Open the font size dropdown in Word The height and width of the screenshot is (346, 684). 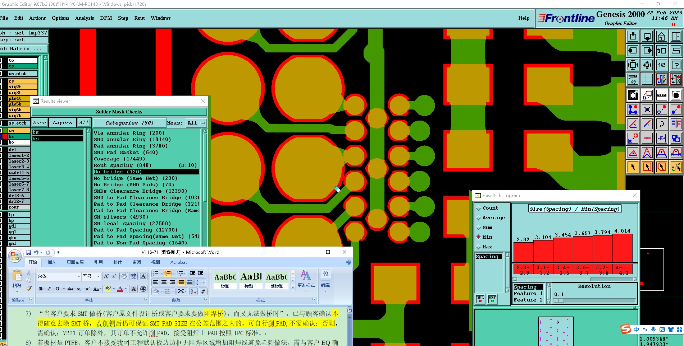[x=98, y=276]
